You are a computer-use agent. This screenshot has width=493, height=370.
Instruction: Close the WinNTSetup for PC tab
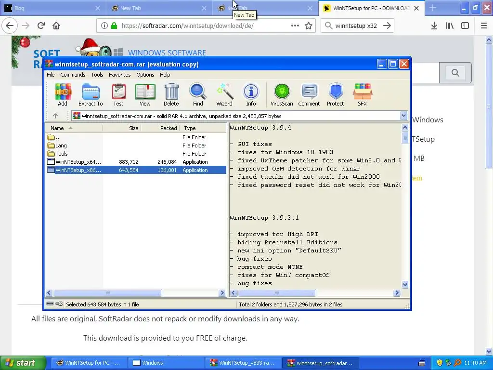pos(416,8)
